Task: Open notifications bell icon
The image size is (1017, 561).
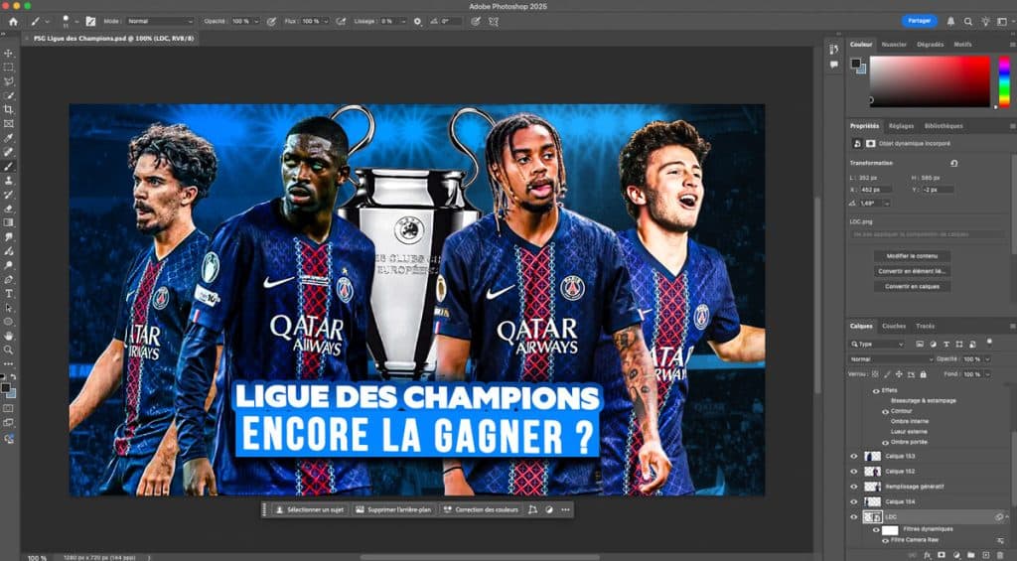Action: pos(950,21)
